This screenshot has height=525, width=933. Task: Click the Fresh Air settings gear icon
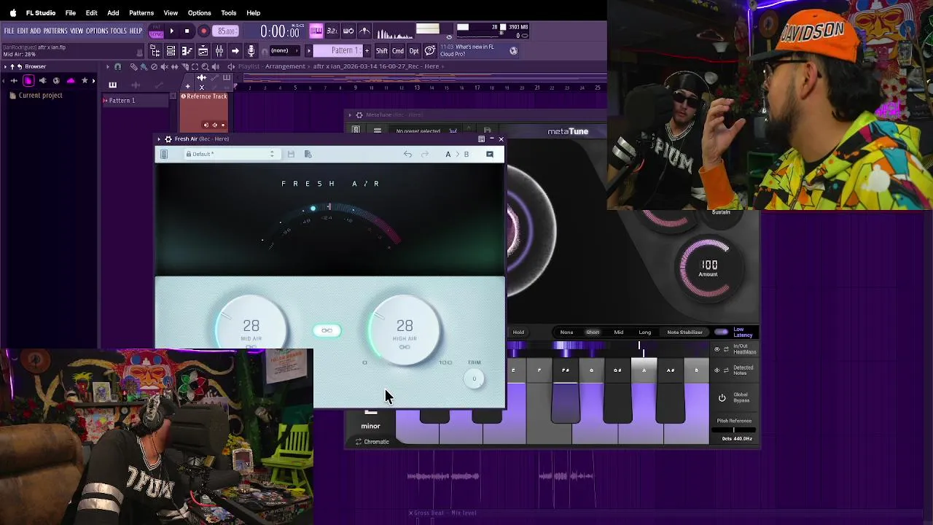coord(168,139)
